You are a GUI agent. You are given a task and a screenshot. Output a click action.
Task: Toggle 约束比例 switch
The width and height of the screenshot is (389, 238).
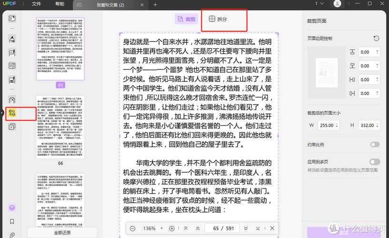pos(375,144)
